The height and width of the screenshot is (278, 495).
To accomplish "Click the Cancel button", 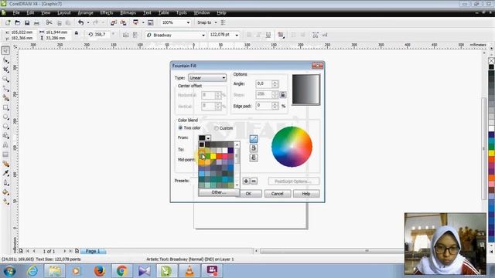I will click(277, 194).
